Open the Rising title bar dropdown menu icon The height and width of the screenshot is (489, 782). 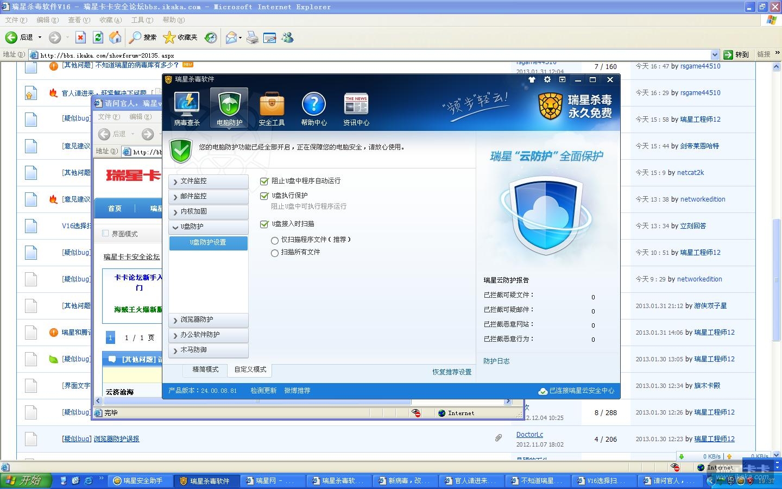(x=563, y=79)
